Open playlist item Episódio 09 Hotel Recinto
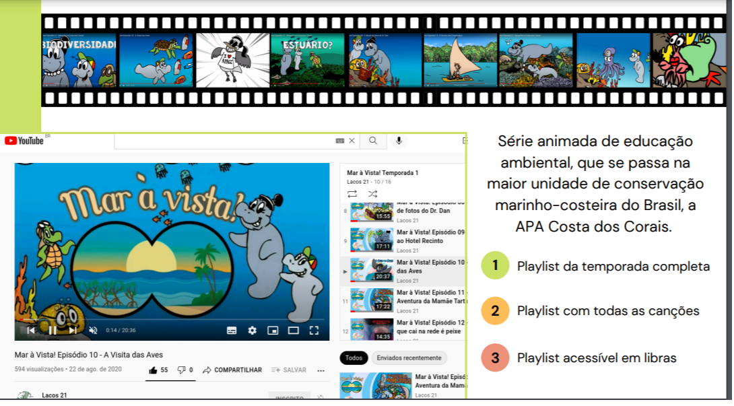Viewport: 734px width, 406px height. click(403, 240)
